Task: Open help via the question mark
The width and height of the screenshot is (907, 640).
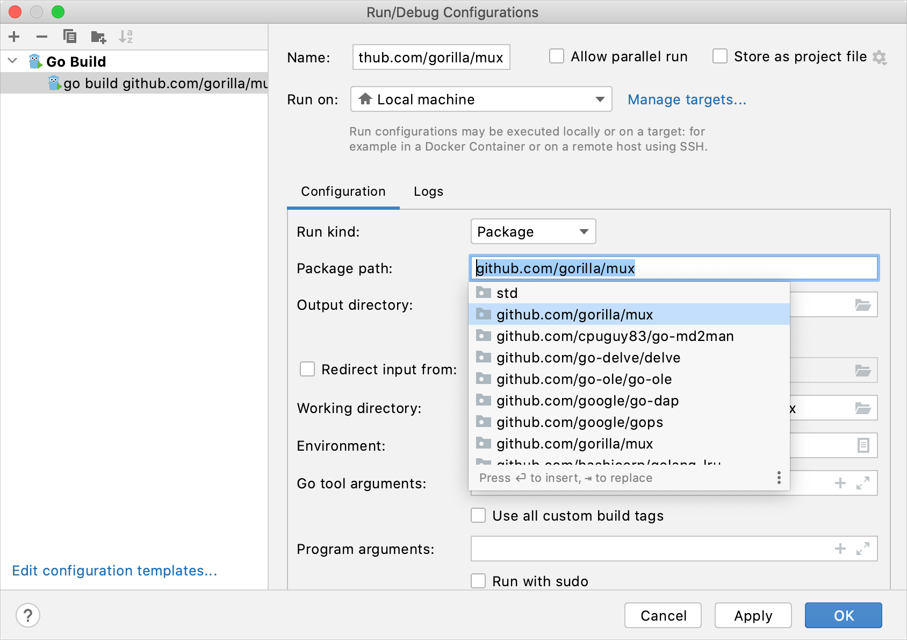Action: [x=28, y=615]
